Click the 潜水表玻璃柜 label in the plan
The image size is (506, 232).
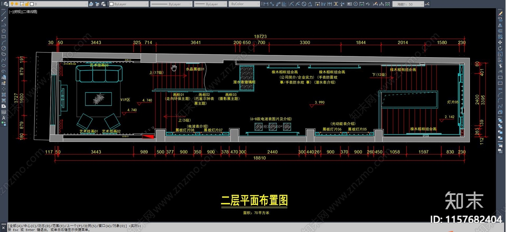click(x=244, y=82)
